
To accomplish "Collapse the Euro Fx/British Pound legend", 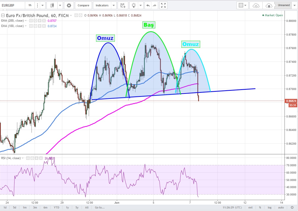I will coord(3,16).
